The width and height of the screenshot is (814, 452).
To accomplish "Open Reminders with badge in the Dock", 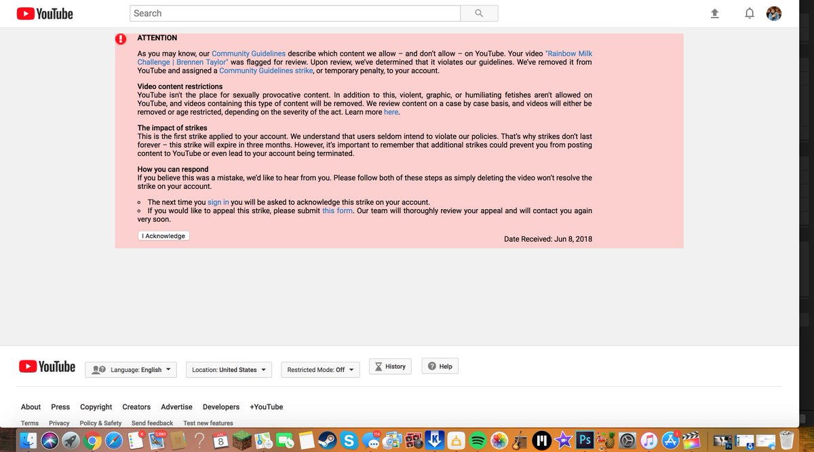I will point(136,440).
